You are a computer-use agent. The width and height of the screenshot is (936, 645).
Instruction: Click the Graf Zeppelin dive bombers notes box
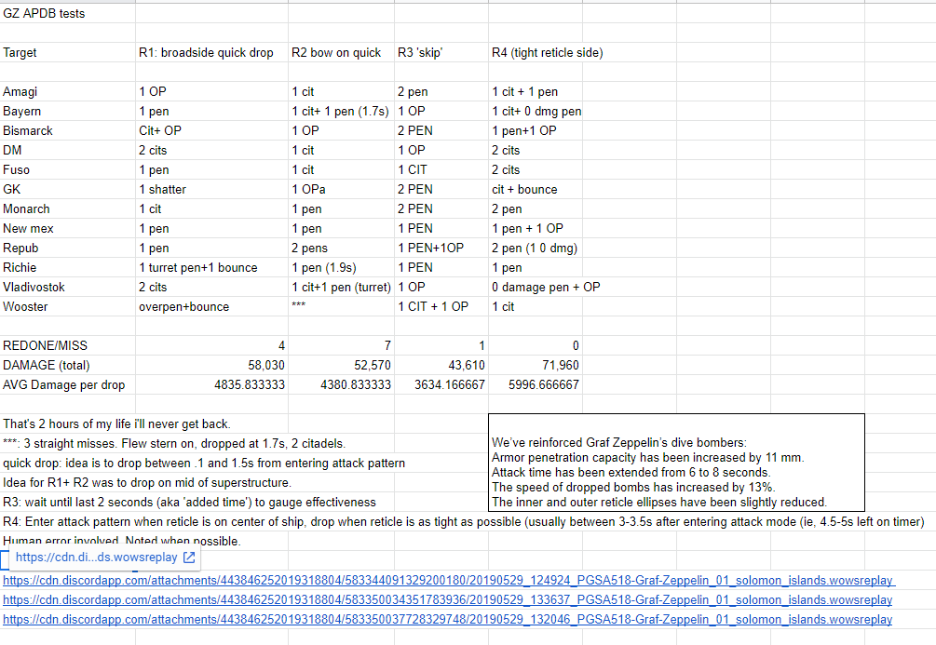676,460
